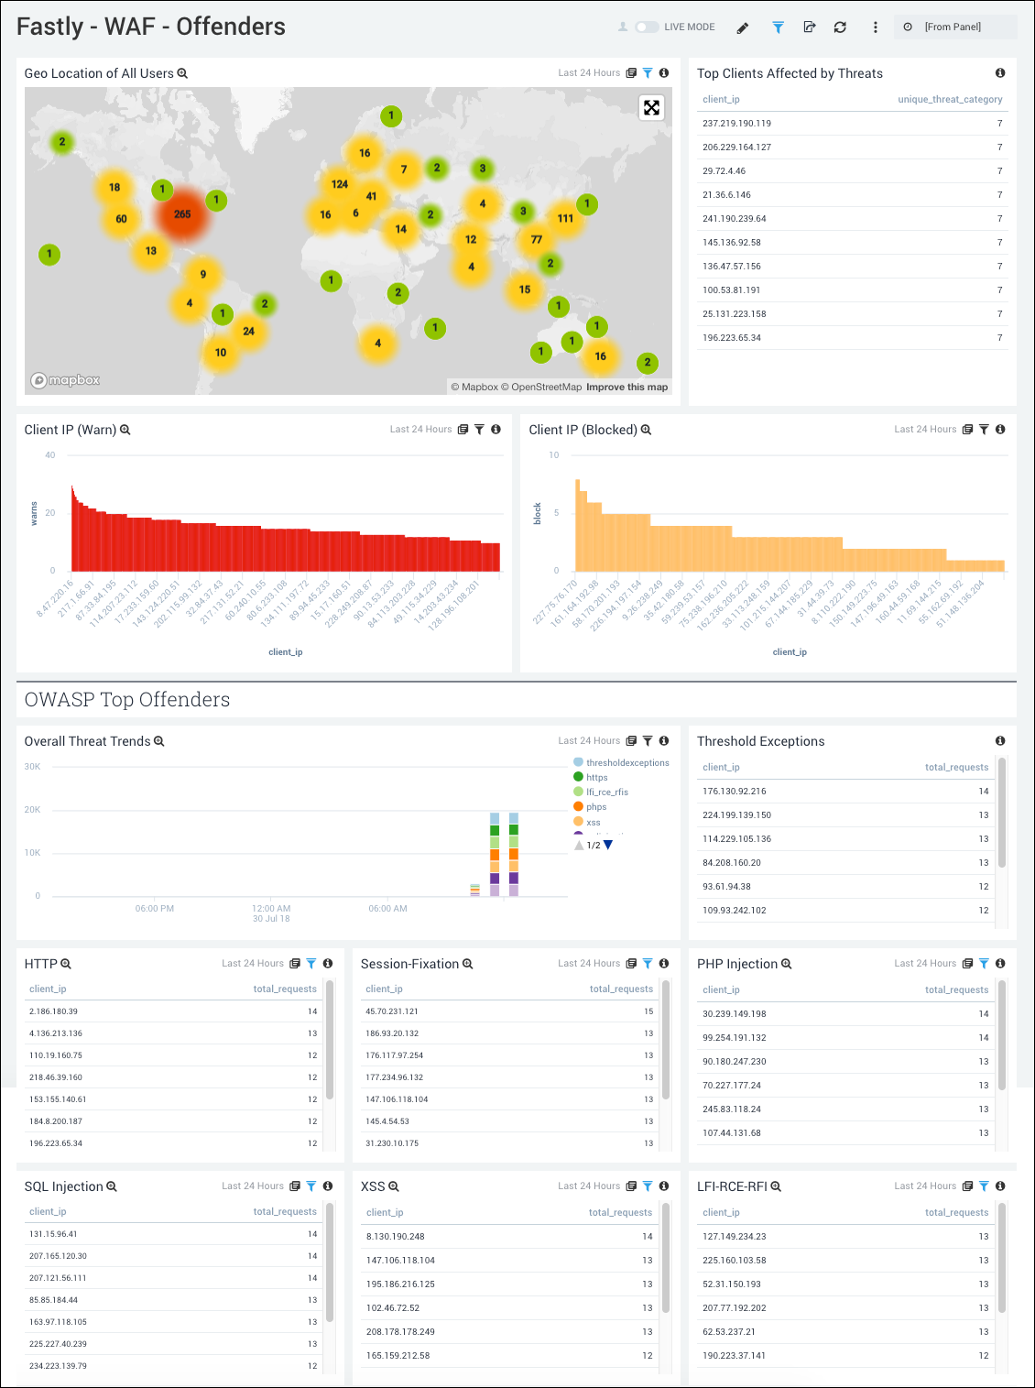This screenshot has width=1035, height=1388.
Task: Enable LIVE MODE with the toggle switch
Action: coord(647,27)
